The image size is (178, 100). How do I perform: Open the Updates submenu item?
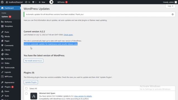[5, 17]
